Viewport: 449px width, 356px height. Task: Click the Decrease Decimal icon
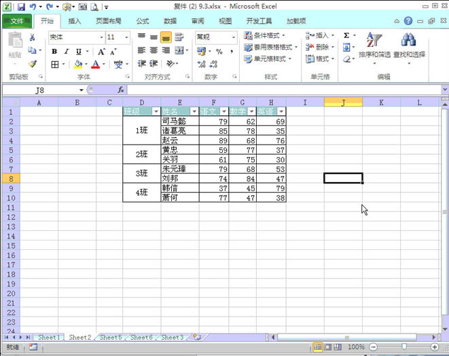(213, 64)
